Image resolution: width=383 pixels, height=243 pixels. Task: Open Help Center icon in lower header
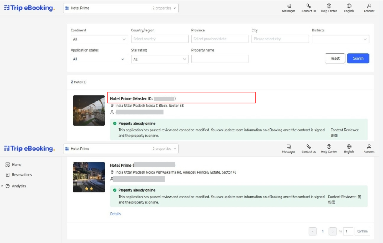(x=329, y=147)
